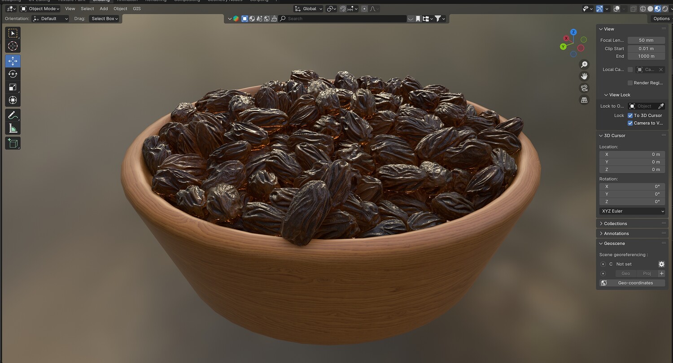Toggle viewport overlays display

[617, 9]
